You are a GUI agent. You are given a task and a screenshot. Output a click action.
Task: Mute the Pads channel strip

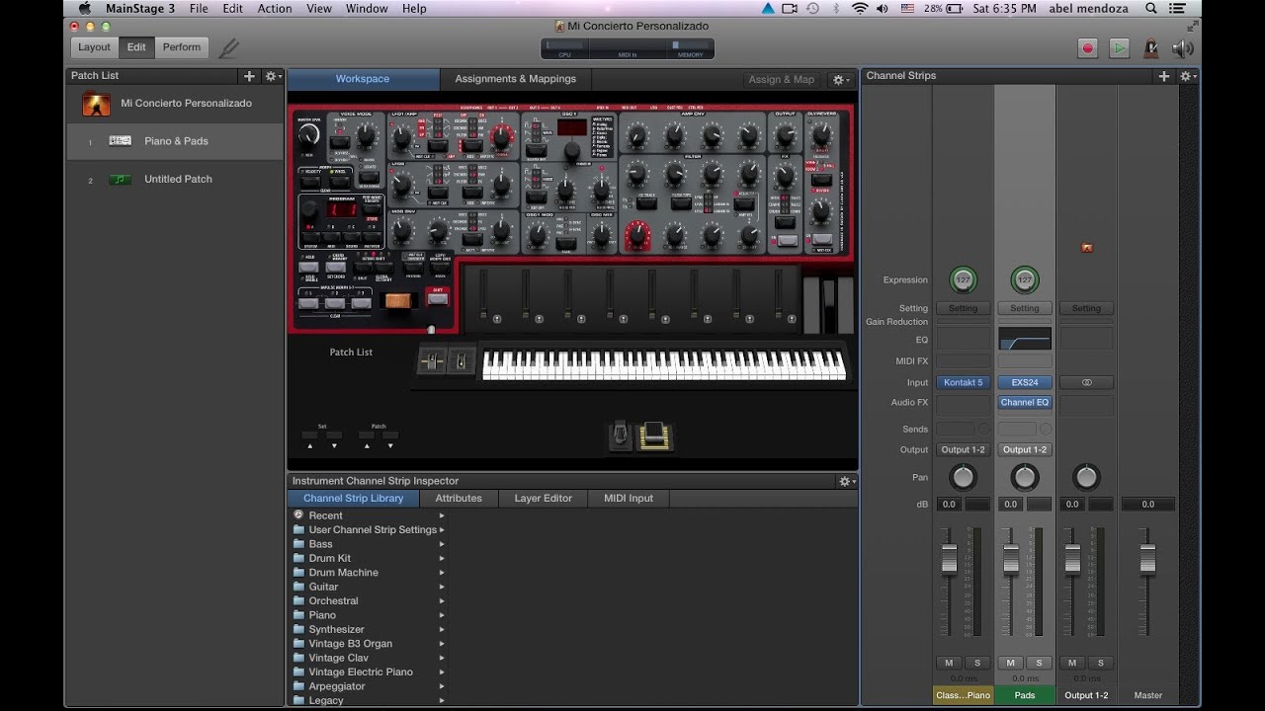[x=1010, y=663]
